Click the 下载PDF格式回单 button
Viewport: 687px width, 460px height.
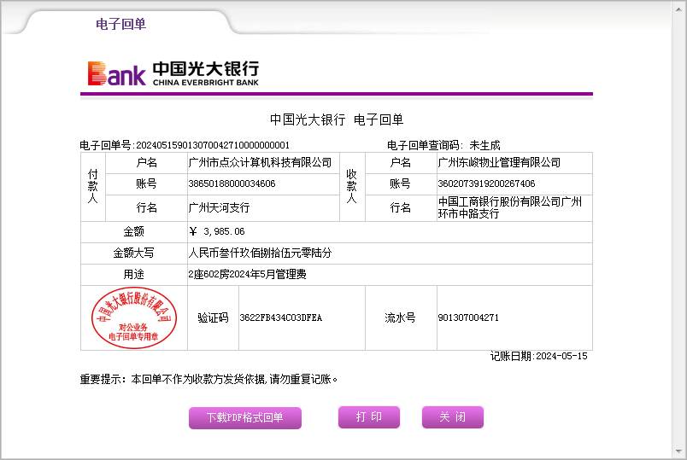(x=244, y=418)
